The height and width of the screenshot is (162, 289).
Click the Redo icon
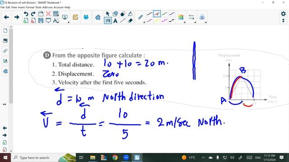(x=33, y=14)
